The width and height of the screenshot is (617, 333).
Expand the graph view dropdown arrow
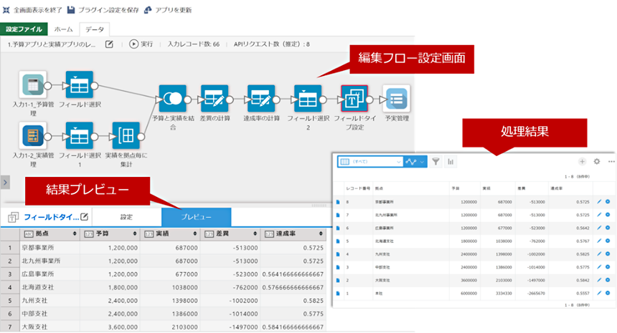pyautogui.click(x=422, y=162)
